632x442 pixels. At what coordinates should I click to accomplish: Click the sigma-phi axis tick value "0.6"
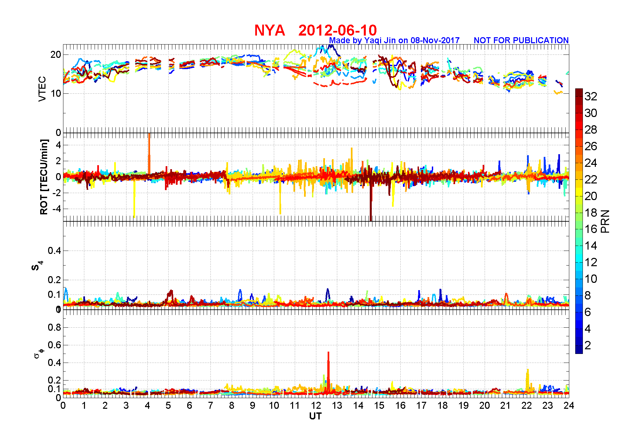coord(54,345)
